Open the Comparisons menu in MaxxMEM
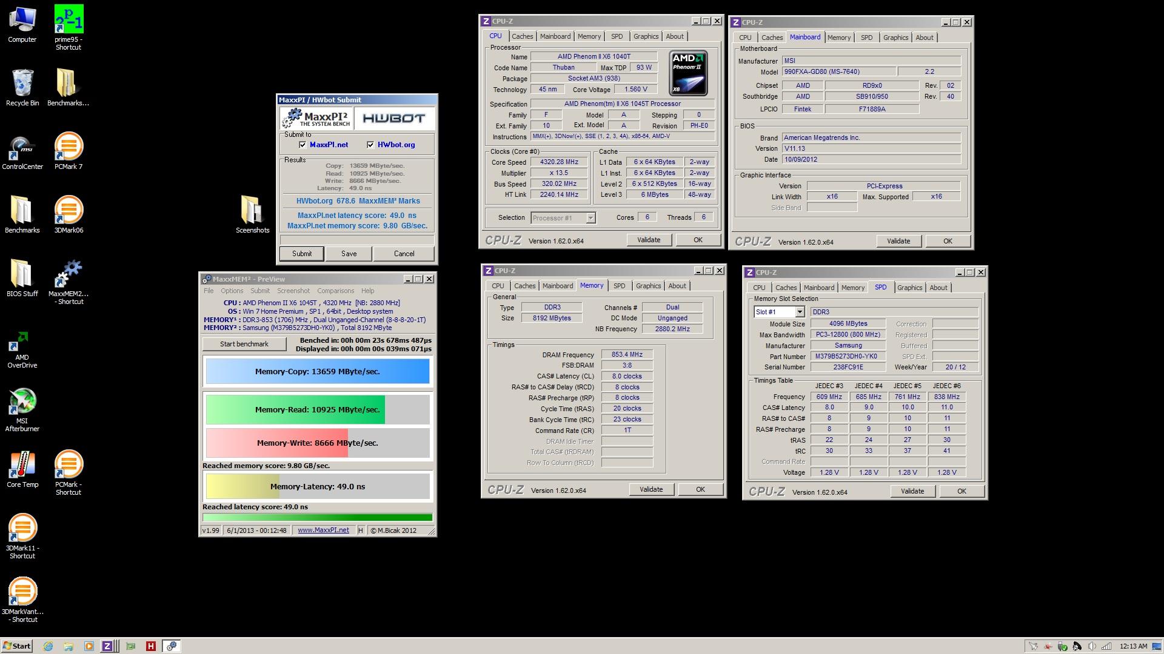Viewport: 1164px width, 654px height. [x=335, y=291]
